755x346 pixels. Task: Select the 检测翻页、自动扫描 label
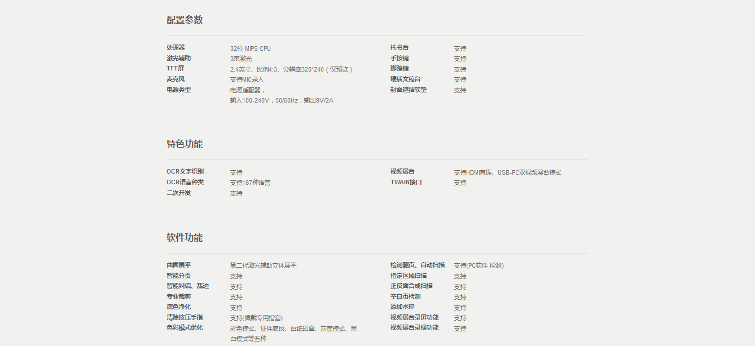[417, 265]
